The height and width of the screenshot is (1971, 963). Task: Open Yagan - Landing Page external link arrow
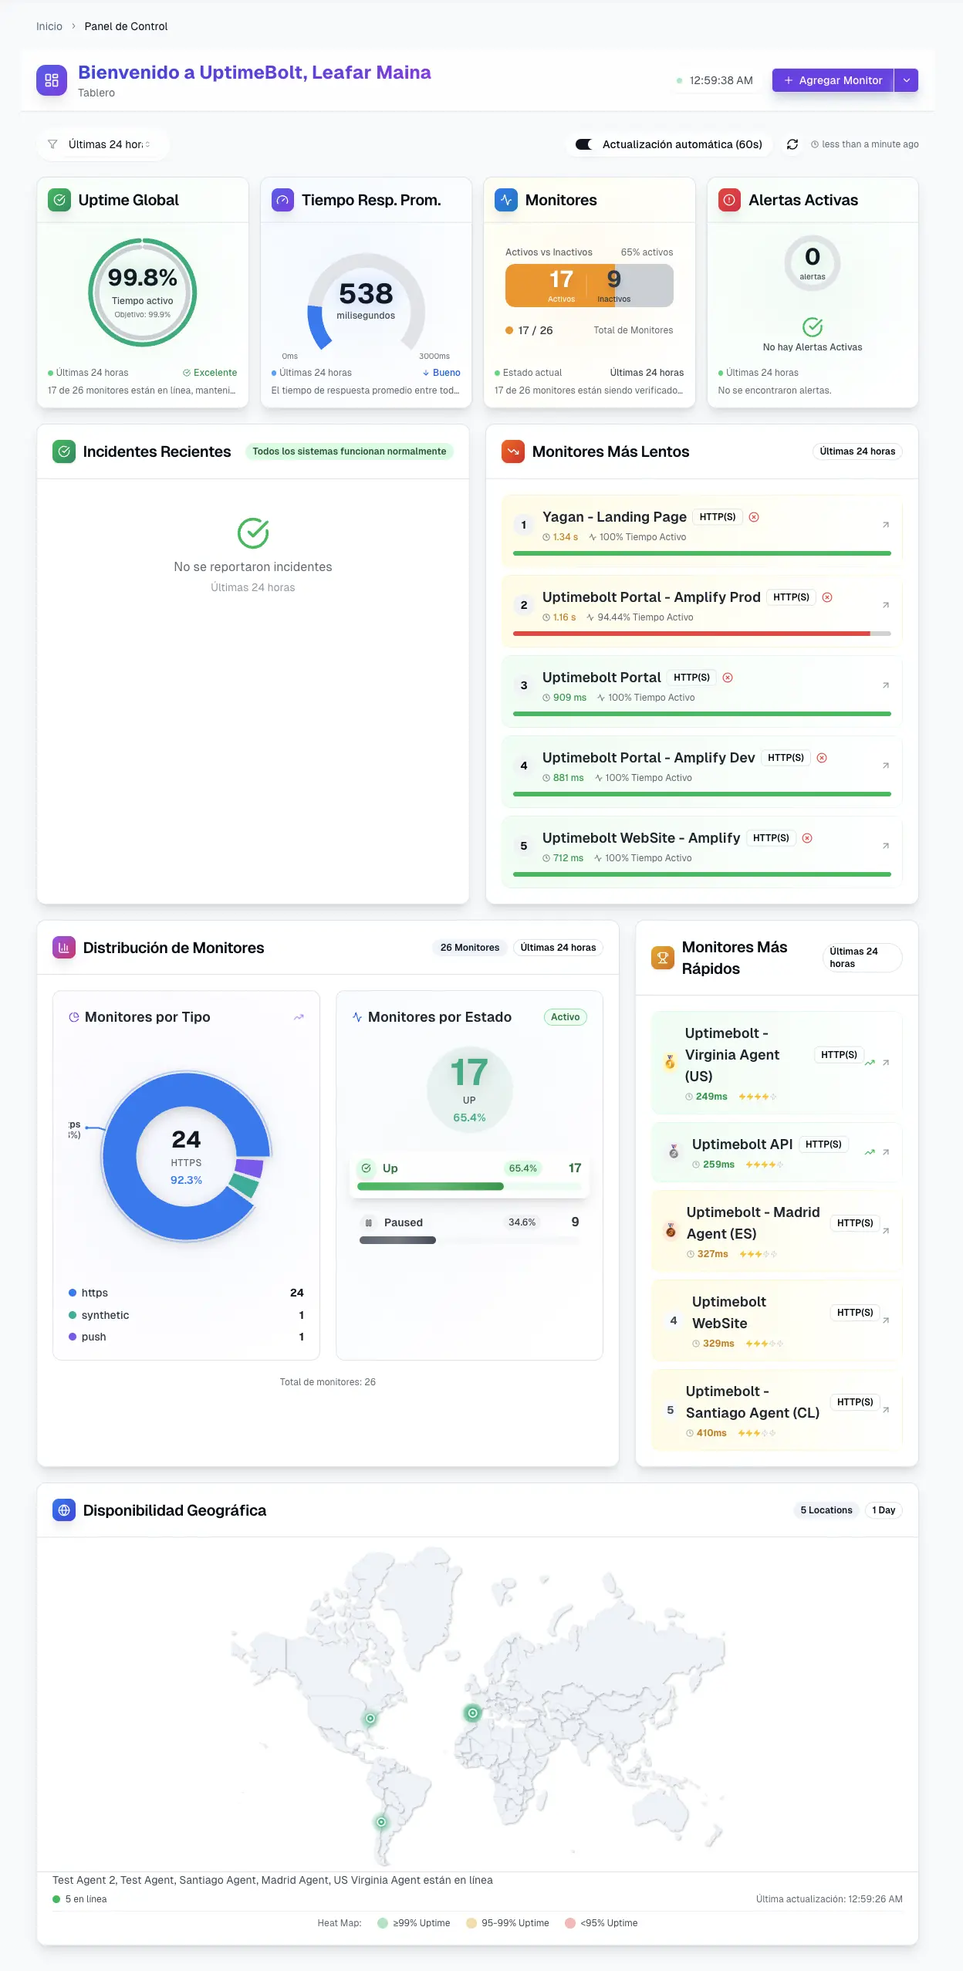tap(885, 525)
